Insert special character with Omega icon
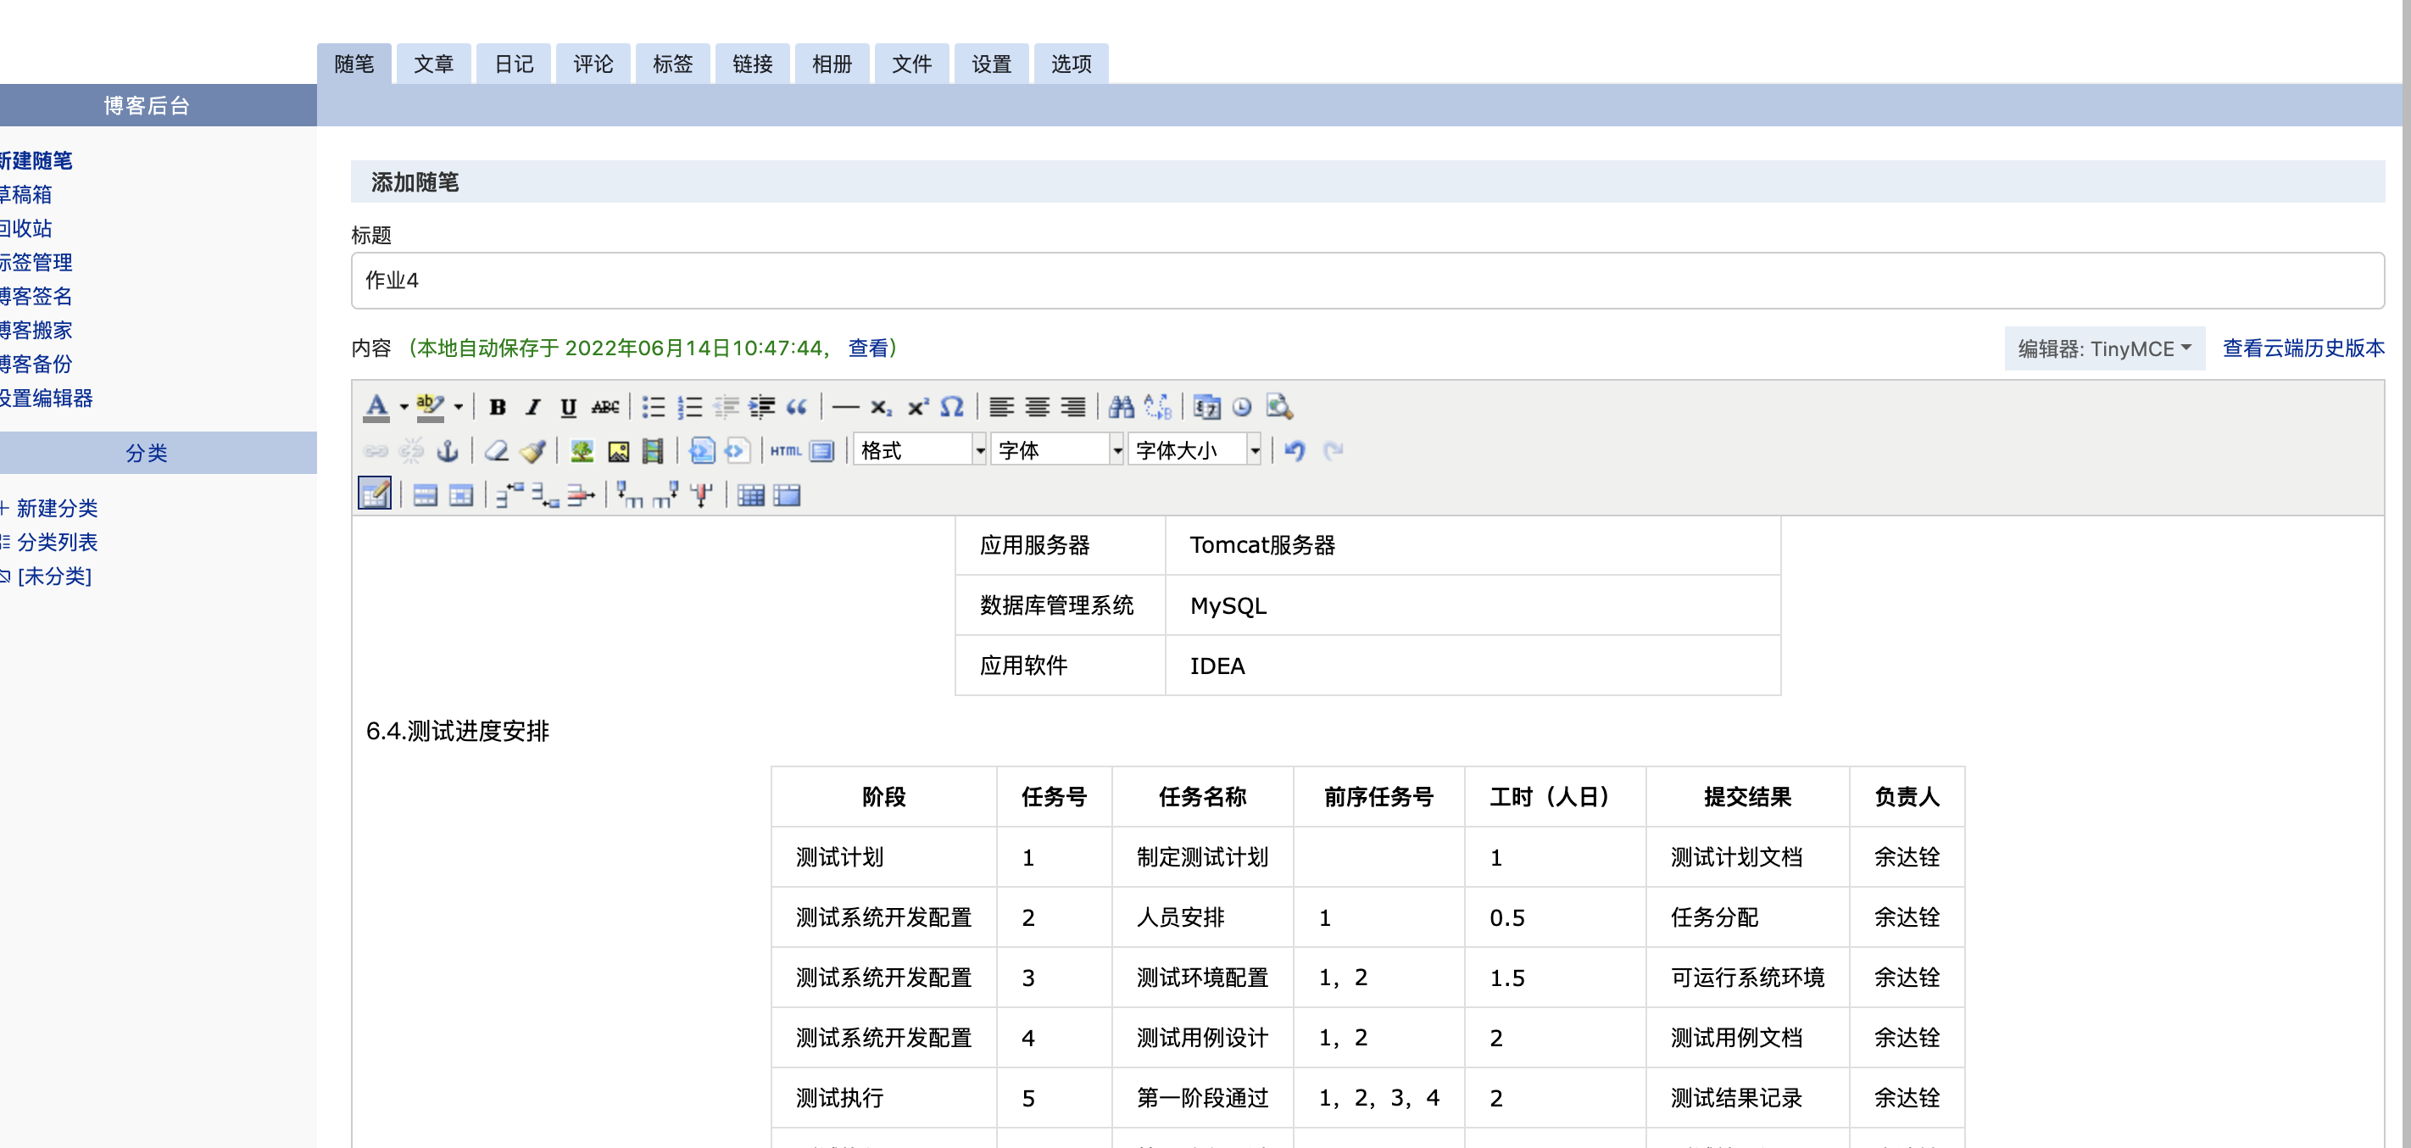The width and height of the screenshot is (2411, 1148). coord(952,406)
